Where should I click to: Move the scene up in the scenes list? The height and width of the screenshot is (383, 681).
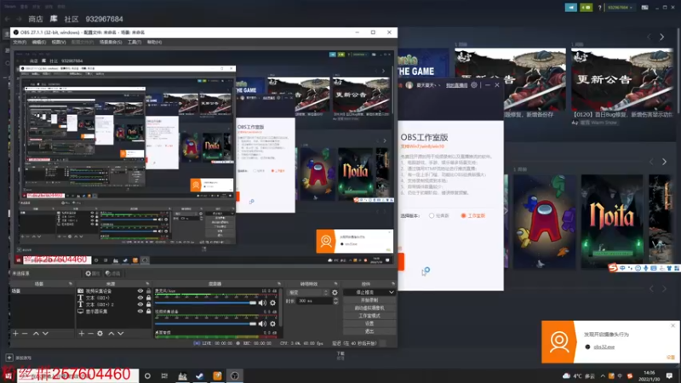36,334
